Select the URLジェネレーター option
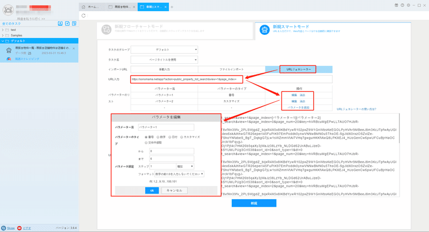The image size is (429, 232). [299, 70]
